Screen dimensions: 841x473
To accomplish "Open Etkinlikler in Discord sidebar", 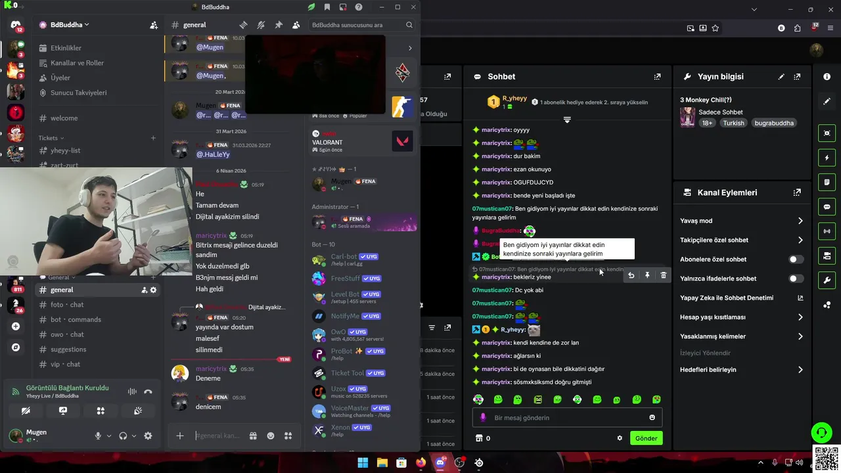I will (66, 48).
